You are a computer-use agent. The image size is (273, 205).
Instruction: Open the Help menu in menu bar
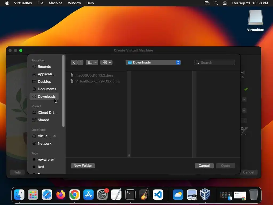(90, 3)
